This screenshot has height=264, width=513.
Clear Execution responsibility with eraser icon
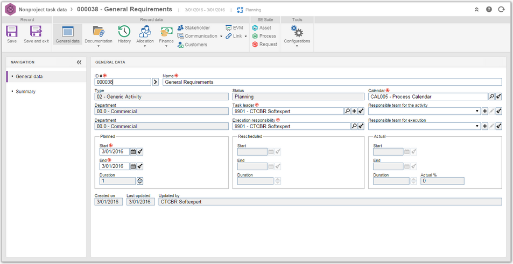point(361,126)
